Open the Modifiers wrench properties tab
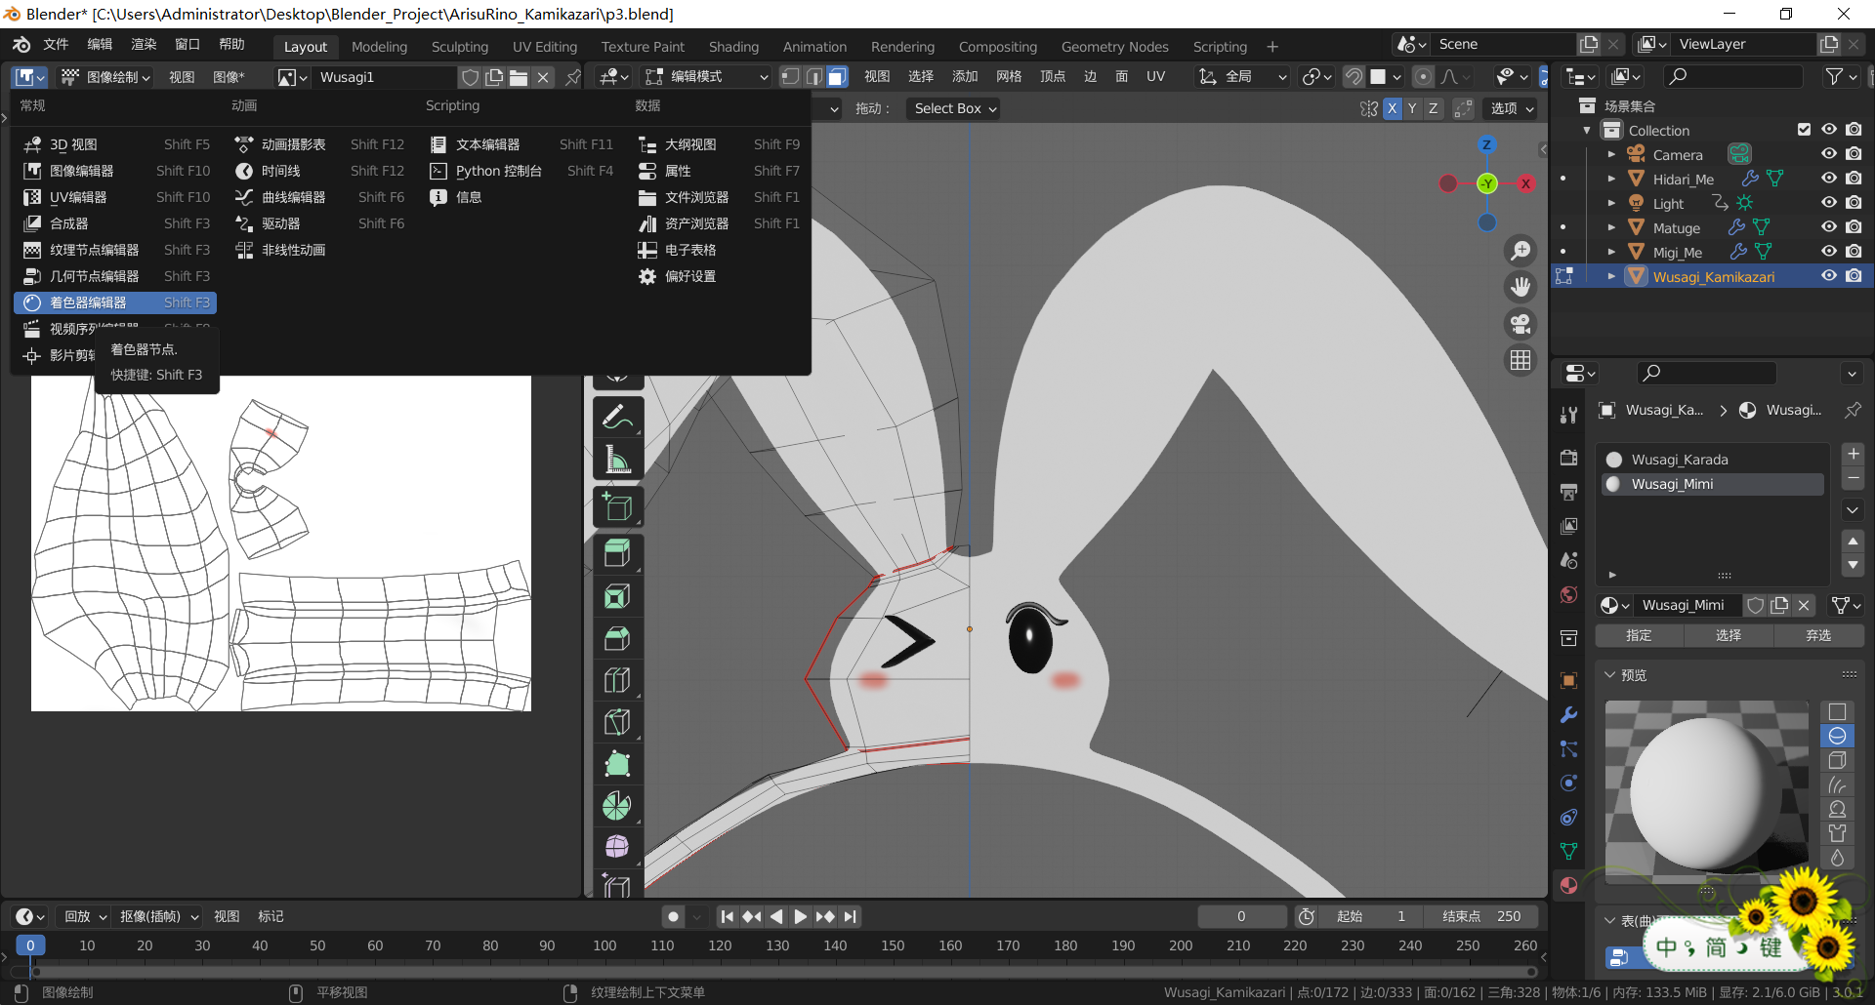1875x1005 pixels. pos(1569,715)
